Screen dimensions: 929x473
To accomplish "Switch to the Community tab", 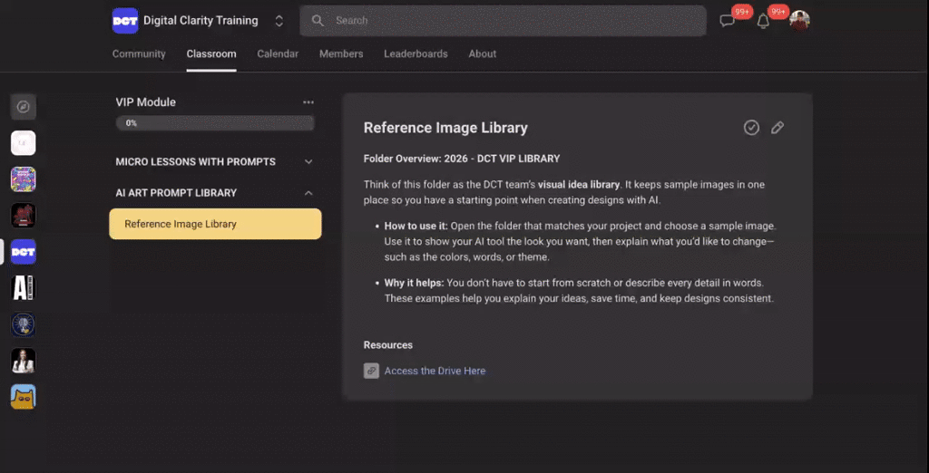I will click(139, 53).
